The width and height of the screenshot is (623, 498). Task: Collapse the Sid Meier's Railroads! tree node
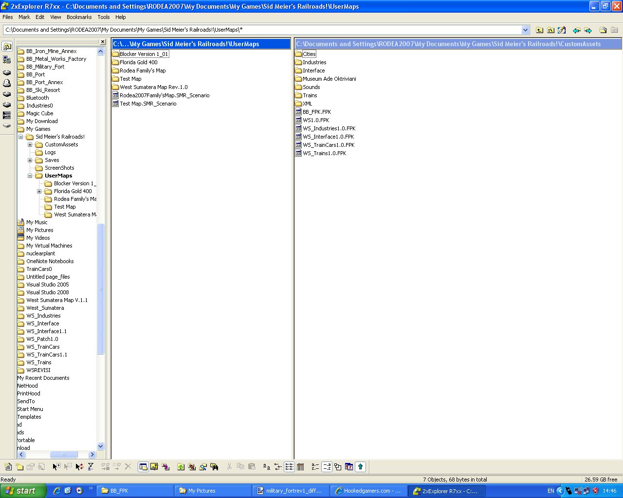click(21, 137)
